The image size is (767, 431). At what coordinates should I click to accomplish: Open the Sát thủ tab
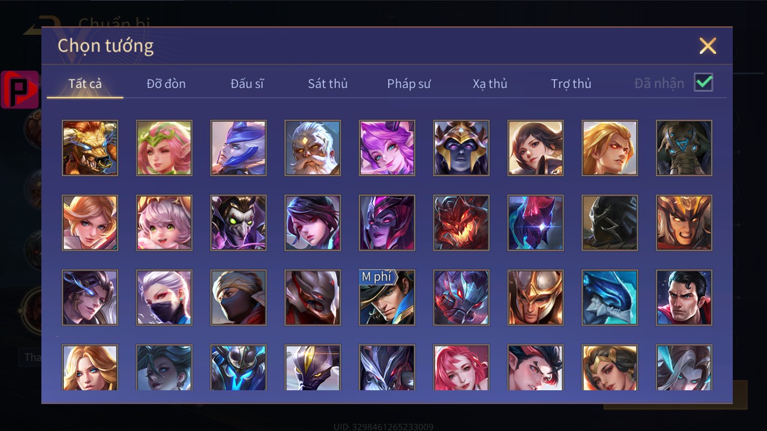point(328,83)
